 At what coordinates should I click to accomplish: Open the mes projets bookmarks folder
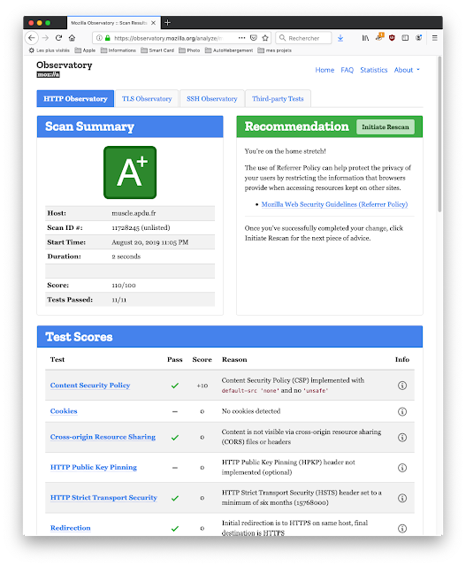coord(275,50)
